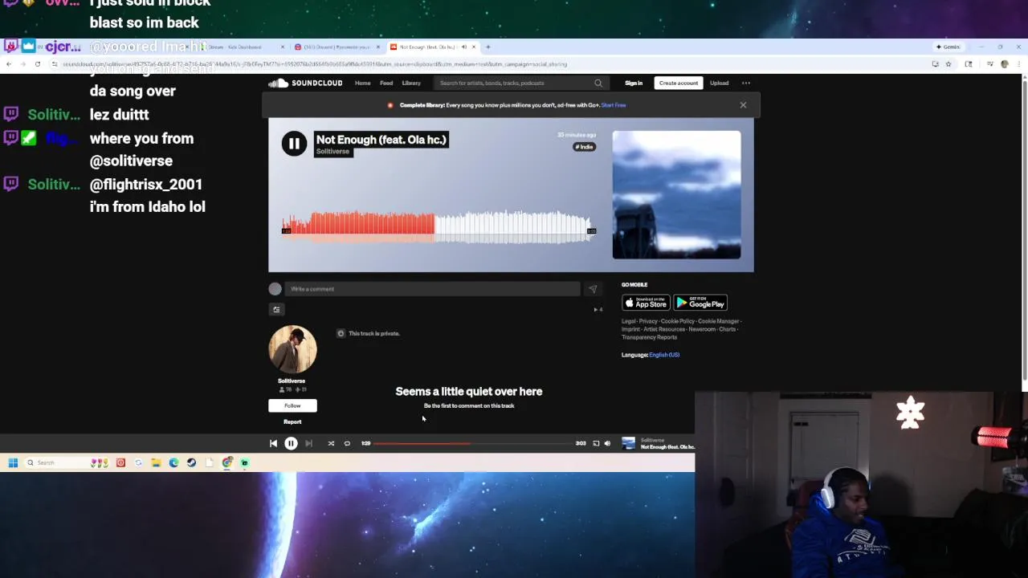The height and width of the screenshot is (578, 1028).
Task: Open the Upload page link
Action: pyautogui.click(x=719, y=83)
